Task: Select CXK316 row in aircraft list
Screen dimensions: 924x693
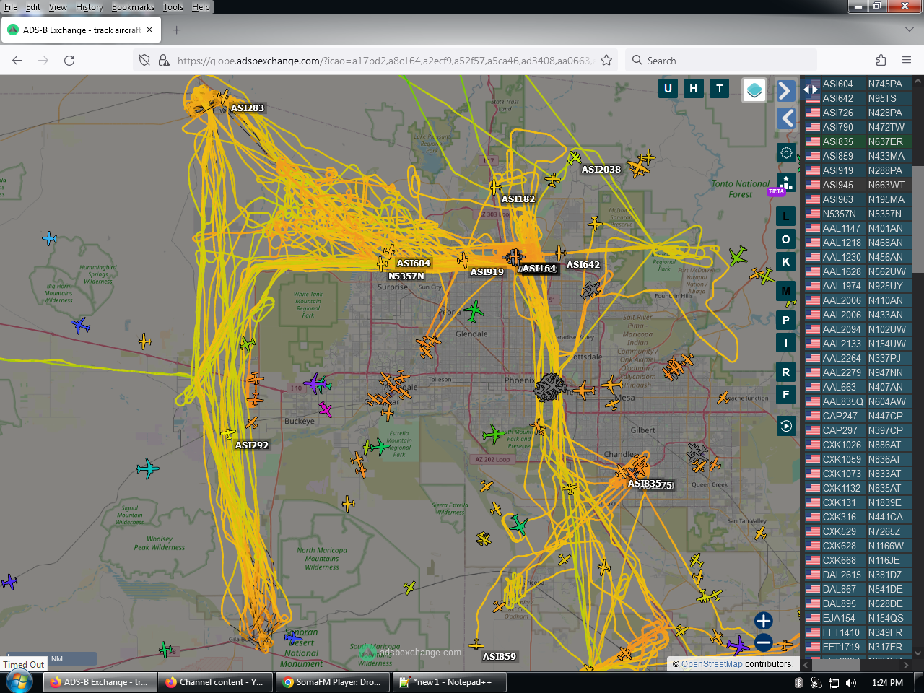Action: (x=858, y=517)
